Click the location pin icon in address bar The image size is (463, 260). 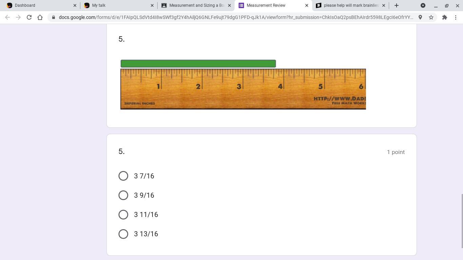(x=420, y=17)
